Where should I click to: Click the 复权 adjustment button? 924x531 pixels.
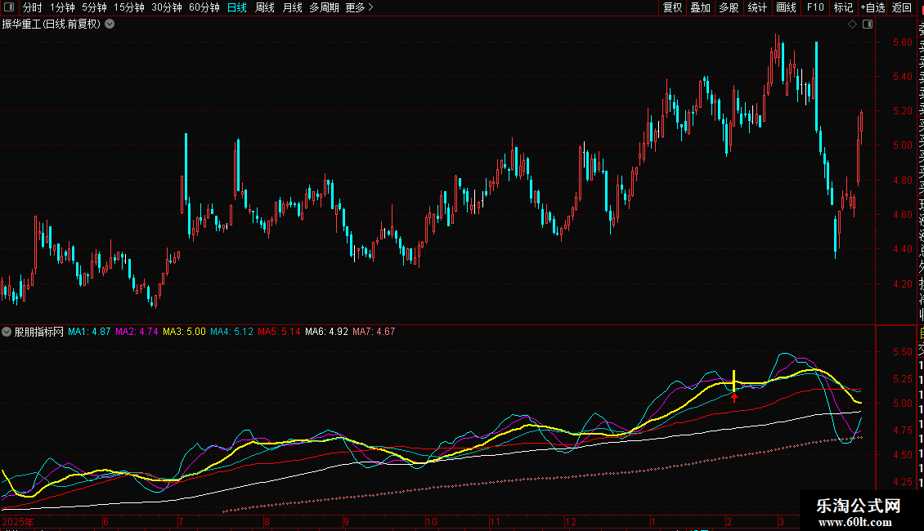tap(672, 7)
